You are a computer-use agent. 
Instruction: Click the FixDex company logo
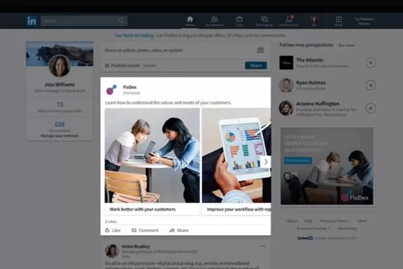[x=111, y=89]
